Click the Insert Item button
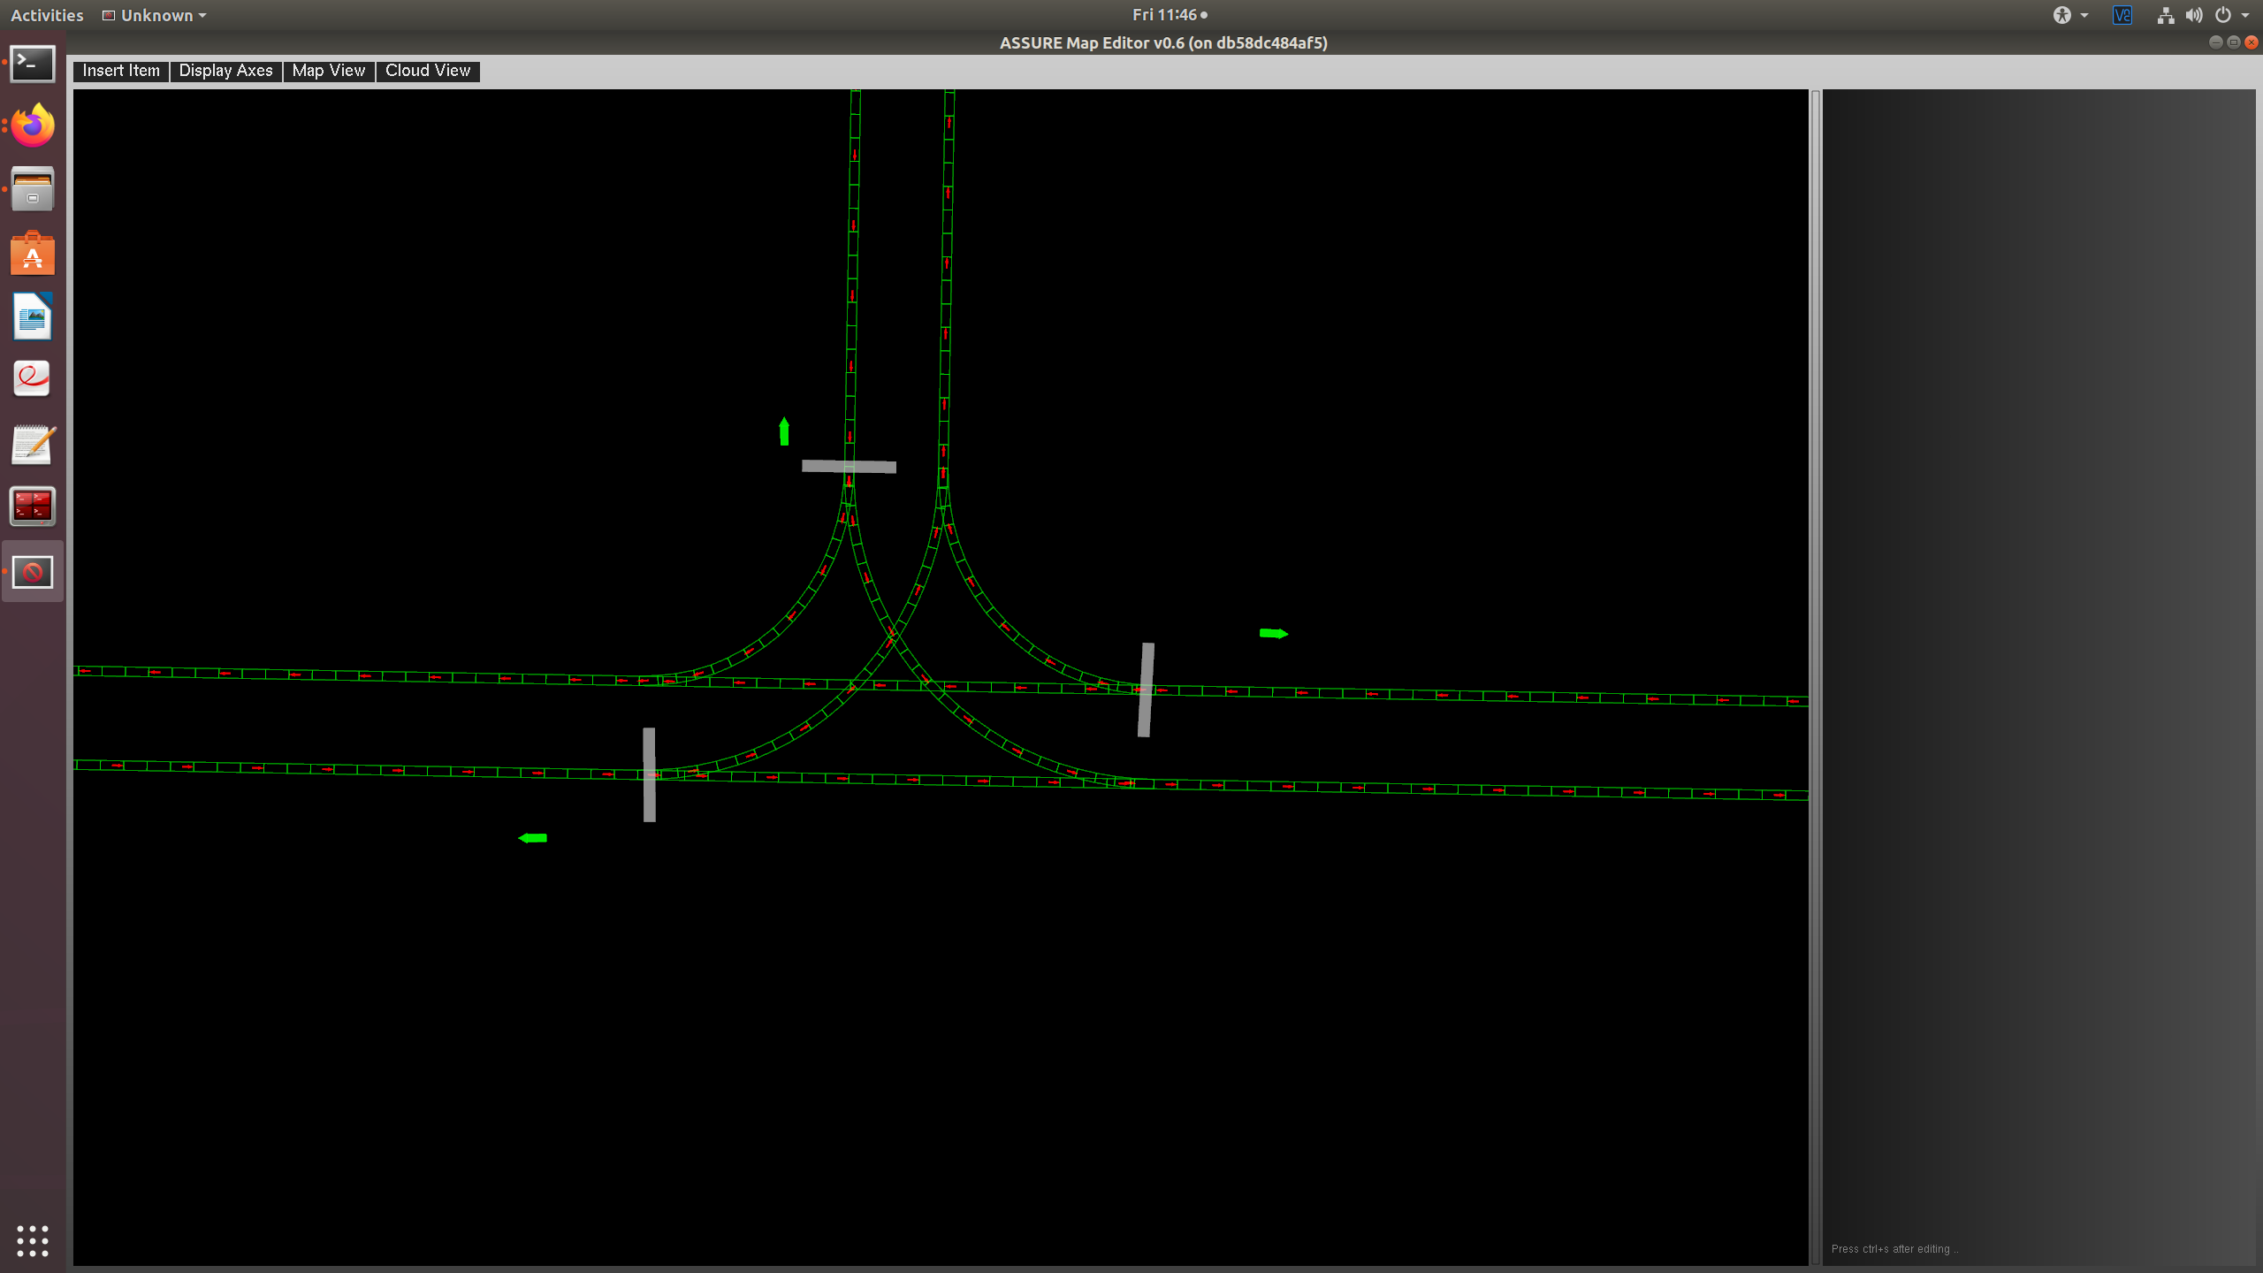 [120, 71]
